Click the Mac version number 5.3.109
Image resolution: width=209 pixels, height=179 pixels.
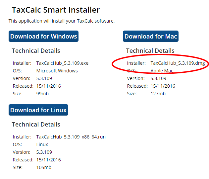click(158, 78)
